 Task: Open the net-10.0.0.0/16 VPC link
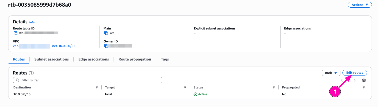pos(64,46)
